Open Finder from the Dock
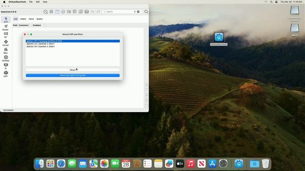Screen dimensions: 305x171 (x=40, y=164)
